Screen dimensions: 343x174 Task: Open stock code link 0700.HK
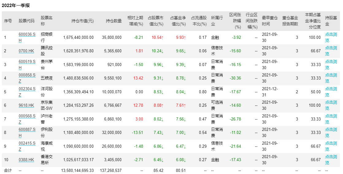click(x=26, y=51)
